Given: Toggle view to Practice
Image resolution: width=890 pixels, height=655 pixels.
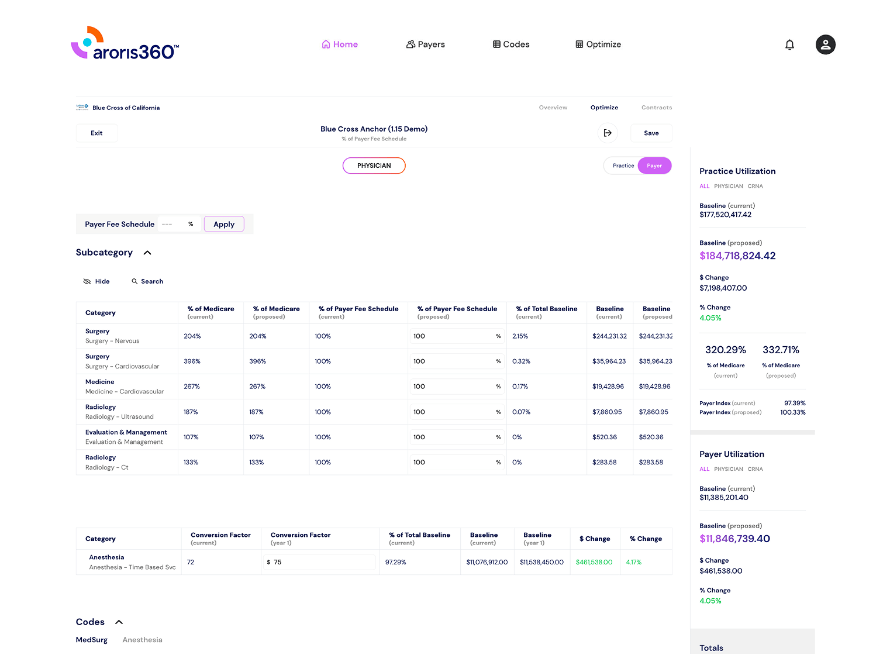Looking at the screenshot, I should pyautogui.click(x=623, y=166).
